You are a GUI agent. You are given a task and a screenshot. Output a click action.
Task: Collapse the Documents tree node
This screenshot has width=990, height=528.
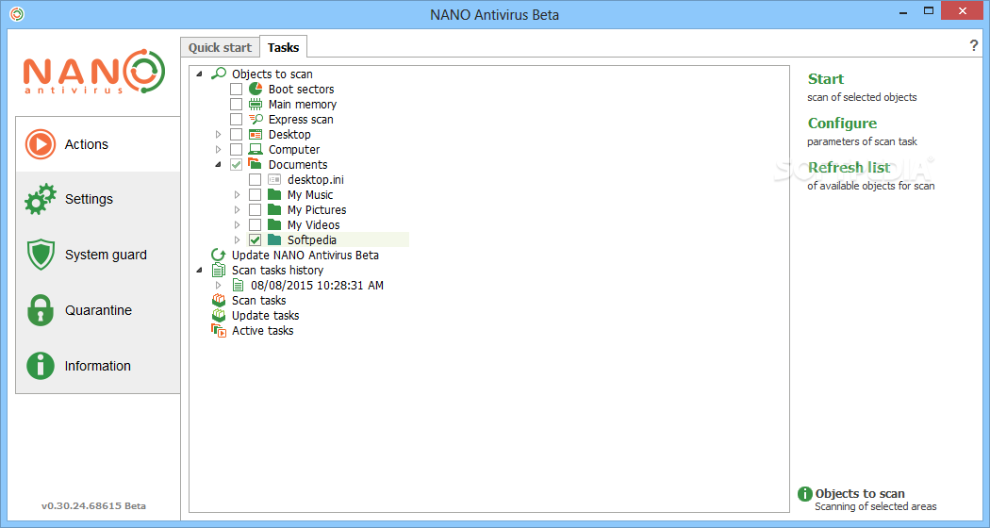tap(219, 165)
